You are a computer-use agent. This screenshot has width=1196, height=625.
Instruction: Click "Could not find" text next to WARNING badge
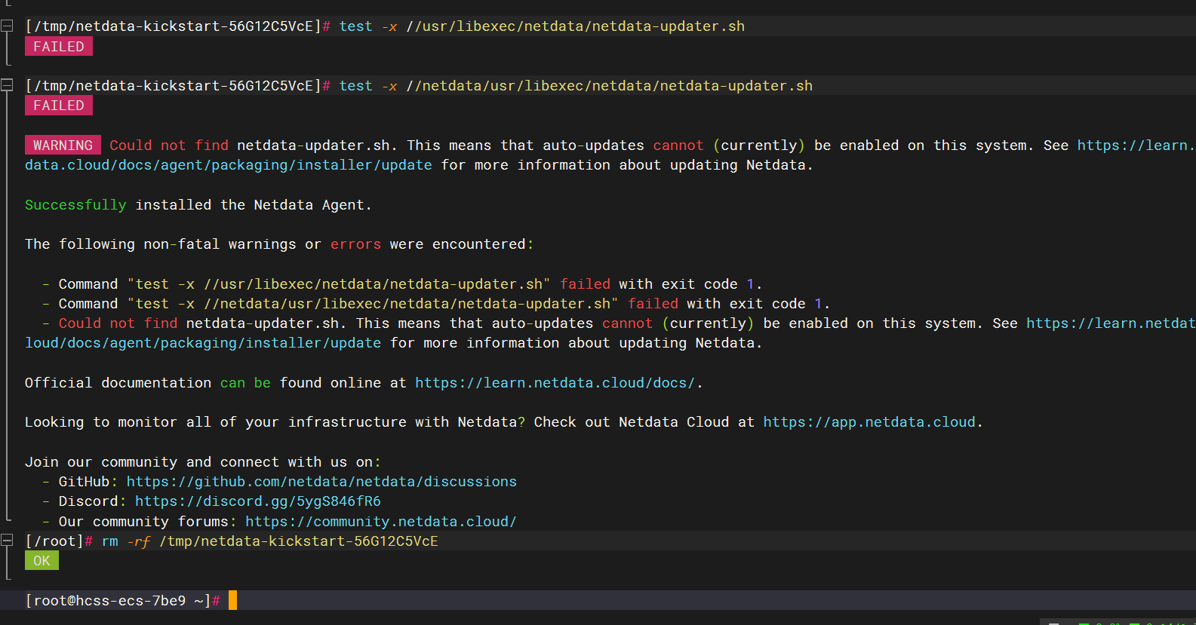(x=169, y=146)
